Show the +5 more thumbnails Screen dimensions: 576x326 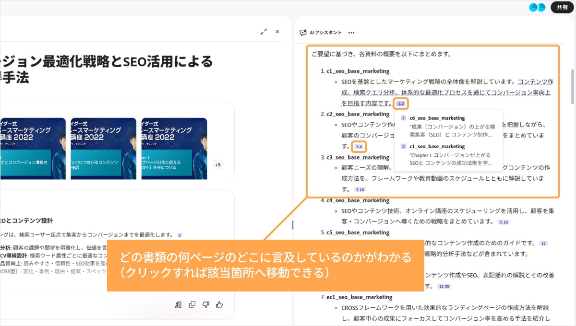[217, 165]
